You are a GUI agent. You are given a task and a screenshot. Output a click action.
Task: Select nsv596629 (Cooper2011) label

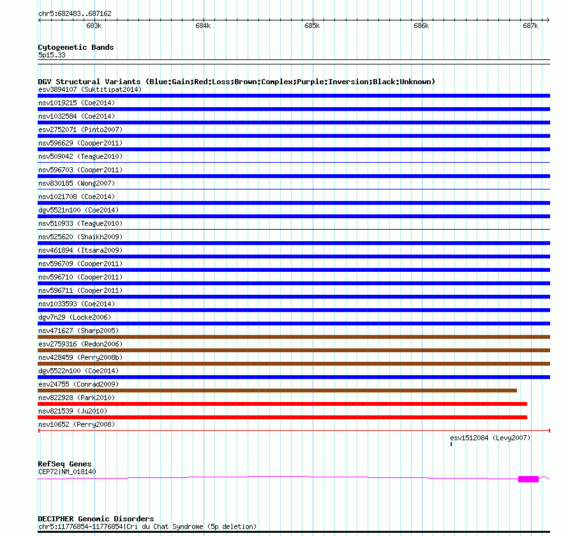point(80,143)
